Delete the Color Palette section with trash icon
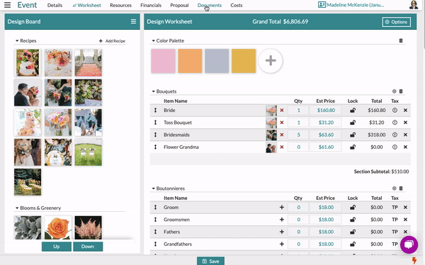Image resolution: width=425 pixels, height=265 pixels. [x=401, y=40]
